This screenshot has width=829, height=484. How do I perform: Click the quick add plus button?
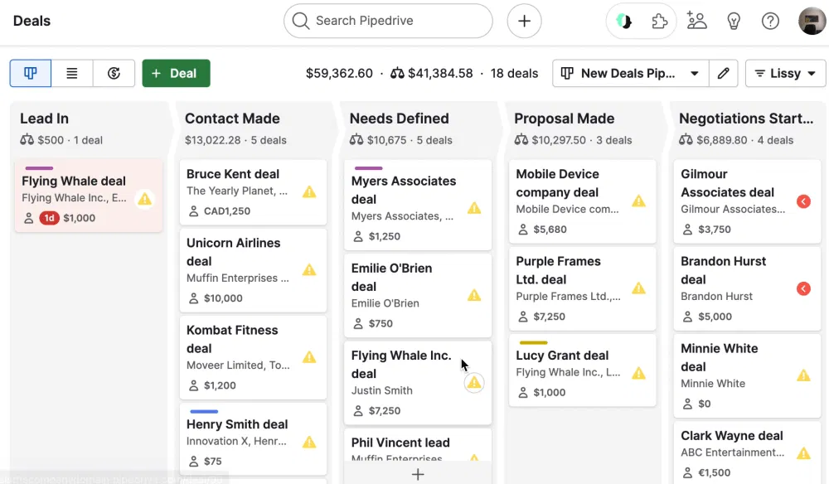[524, 21]
